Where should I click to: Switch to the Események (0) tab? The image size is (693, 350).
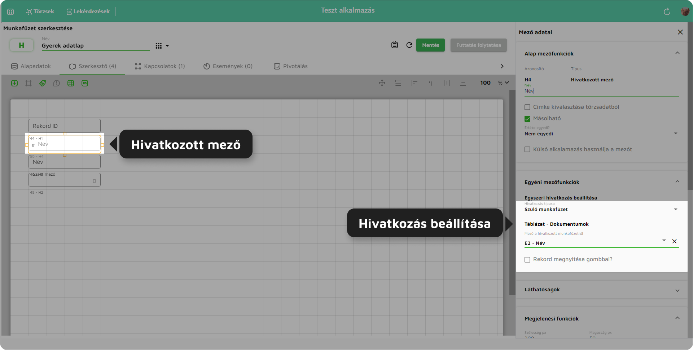click(x=228, y=66)
